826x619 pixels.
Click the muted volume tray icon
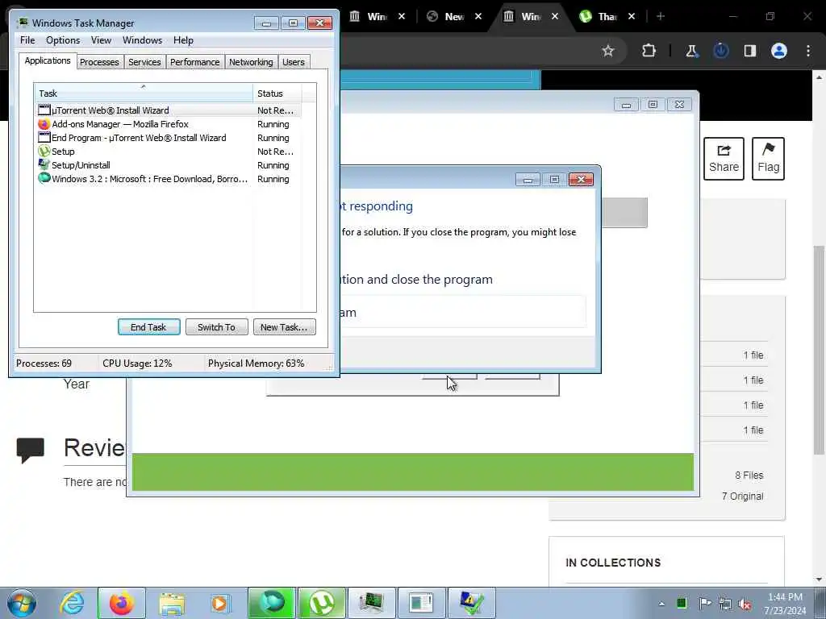745,604
